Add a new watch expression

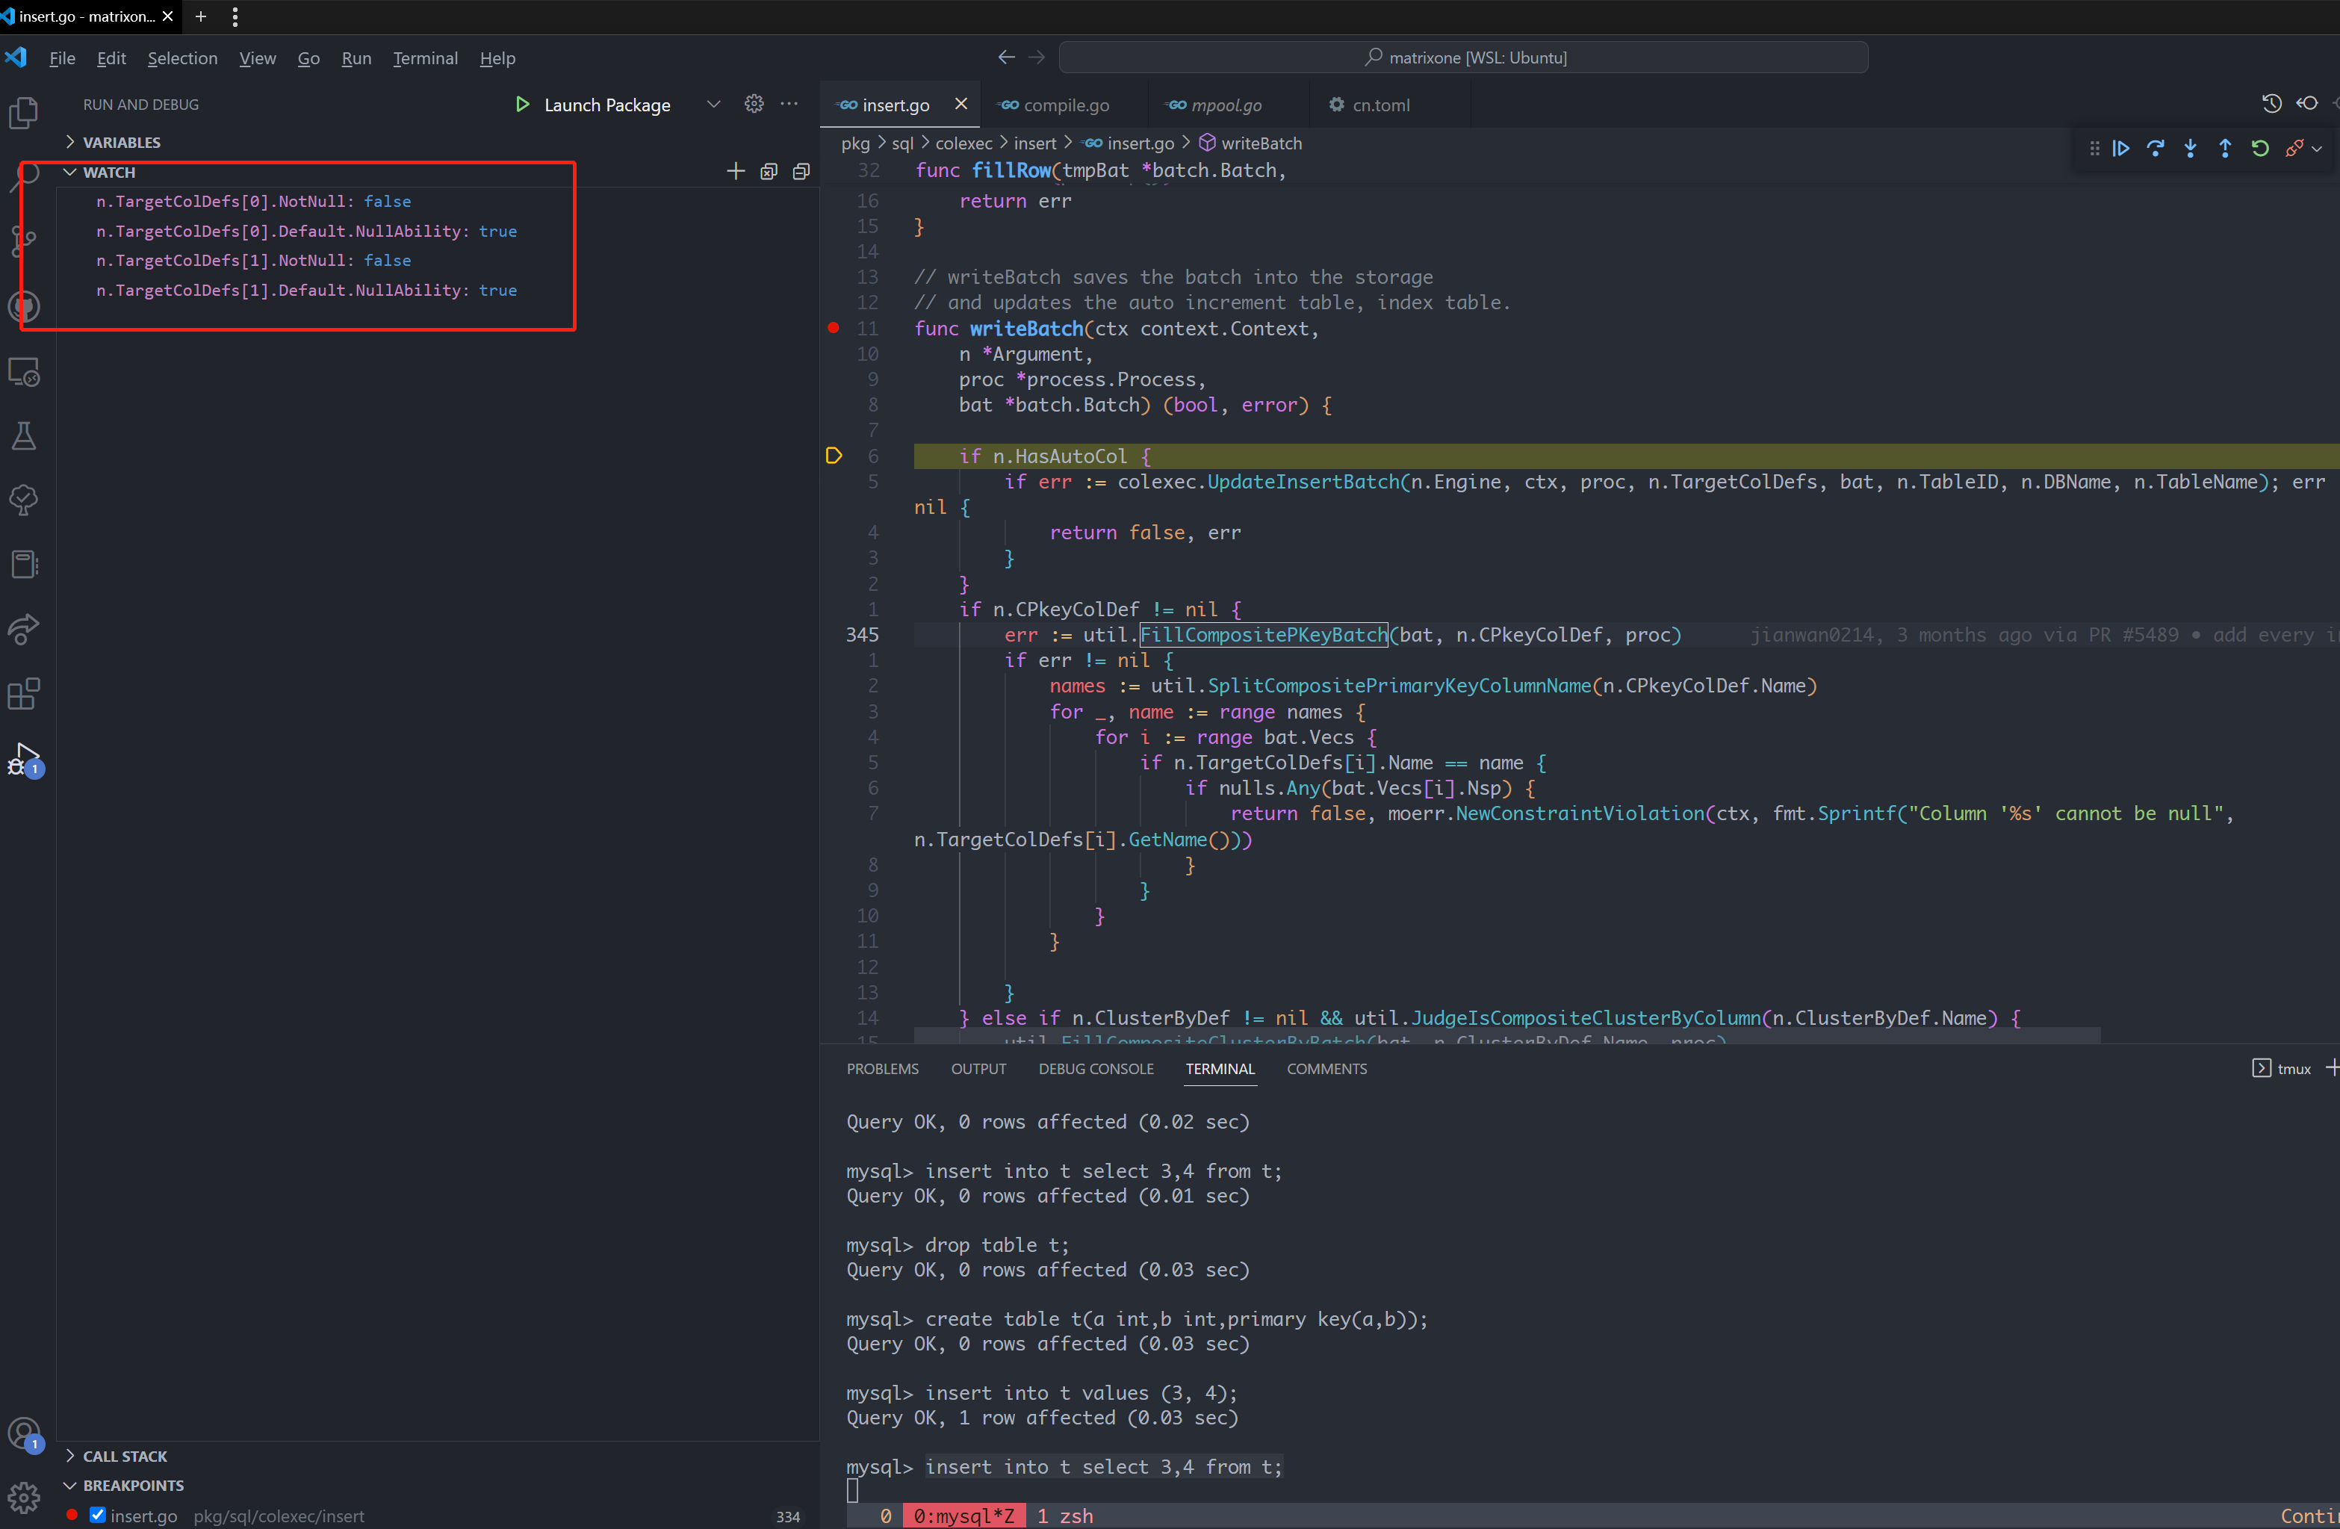736,172
